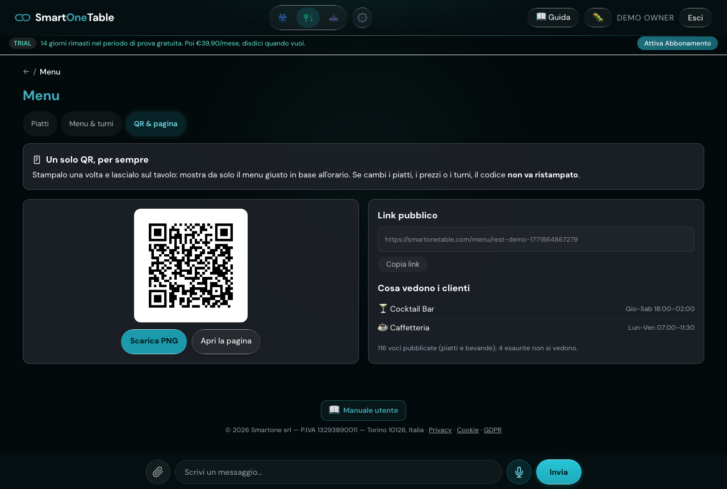Click the DEMO OWNER label
This screenshot has height=489, width=727.
pos(645,18)
